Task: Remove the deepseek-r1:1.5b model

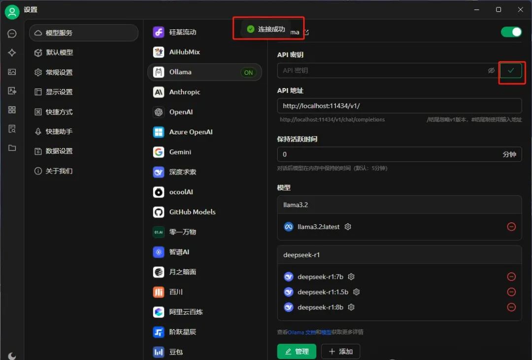Action: point(511,292)
